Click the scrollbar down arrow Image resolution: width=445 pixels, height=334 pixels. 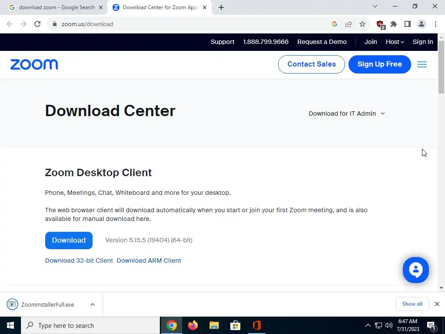(442, 288)
